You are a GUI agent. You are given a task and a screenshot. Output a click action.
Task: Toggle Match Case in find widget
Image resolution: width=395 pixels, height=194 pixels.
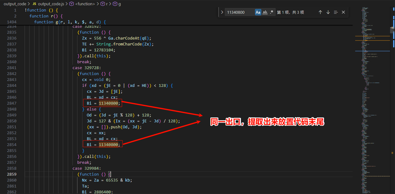258,12
